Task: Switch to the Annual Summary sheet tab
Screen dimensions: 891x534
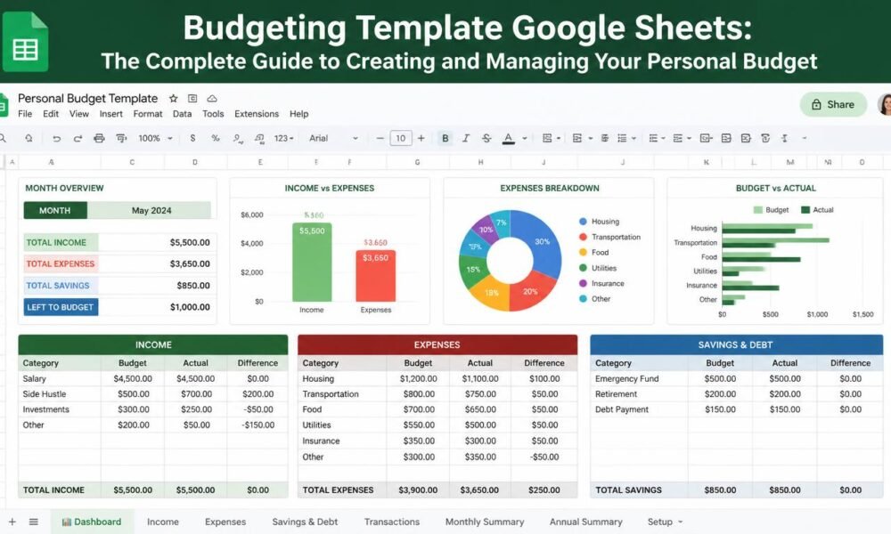Action: [586, 522]
